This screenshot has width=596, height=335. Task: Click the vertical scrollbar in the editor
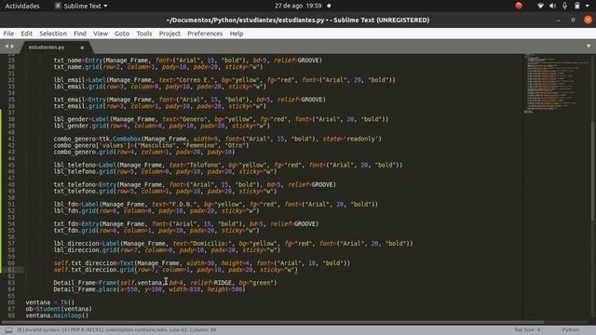point(592,171)
